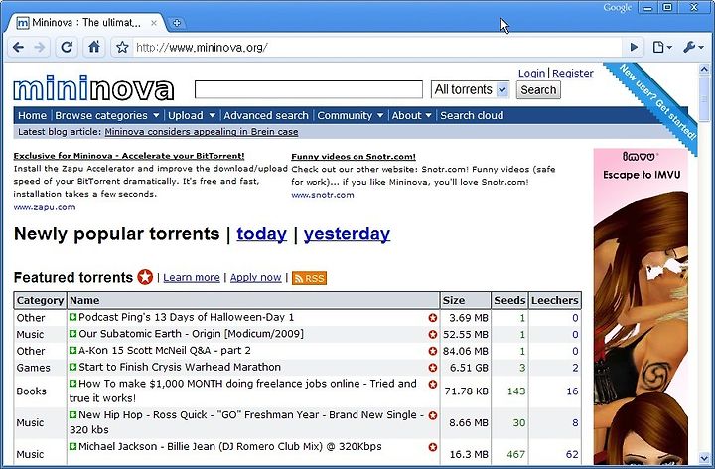Download icon for Our Subatomic Earth torrent
The height and width of the screenshot is (469, 715).
72,334
